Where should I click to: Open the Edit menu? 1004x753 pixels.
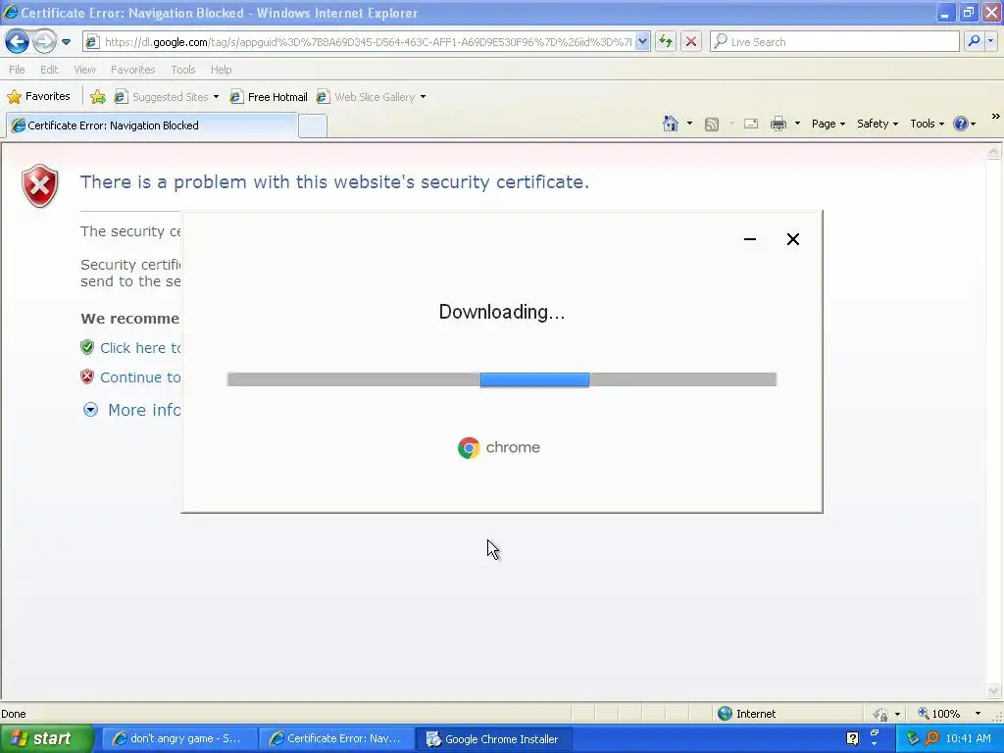tap(49, 70)
